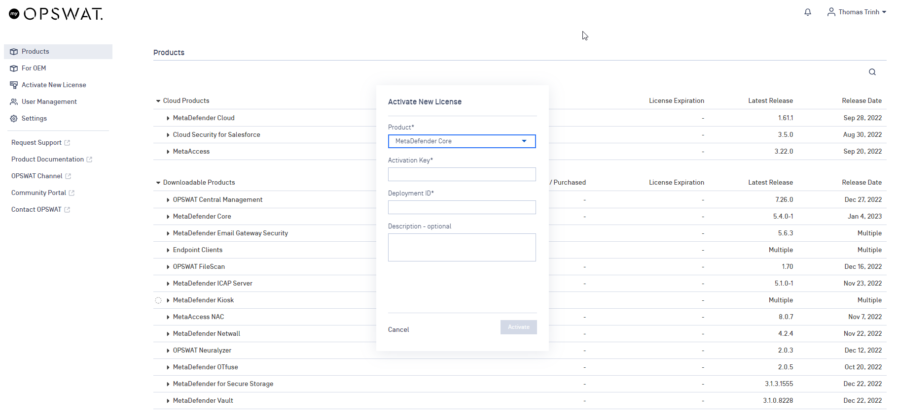Image resolution: width=897 pixels, height=420 pixels.
Task: Open the Products sidebar item
Action: (58, 52)
